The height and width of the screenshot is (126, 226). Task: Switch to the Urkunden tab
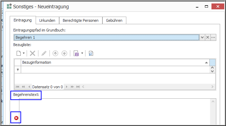click(47, 20)
